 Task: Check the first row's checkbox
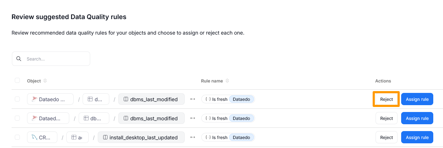(17, 99)
